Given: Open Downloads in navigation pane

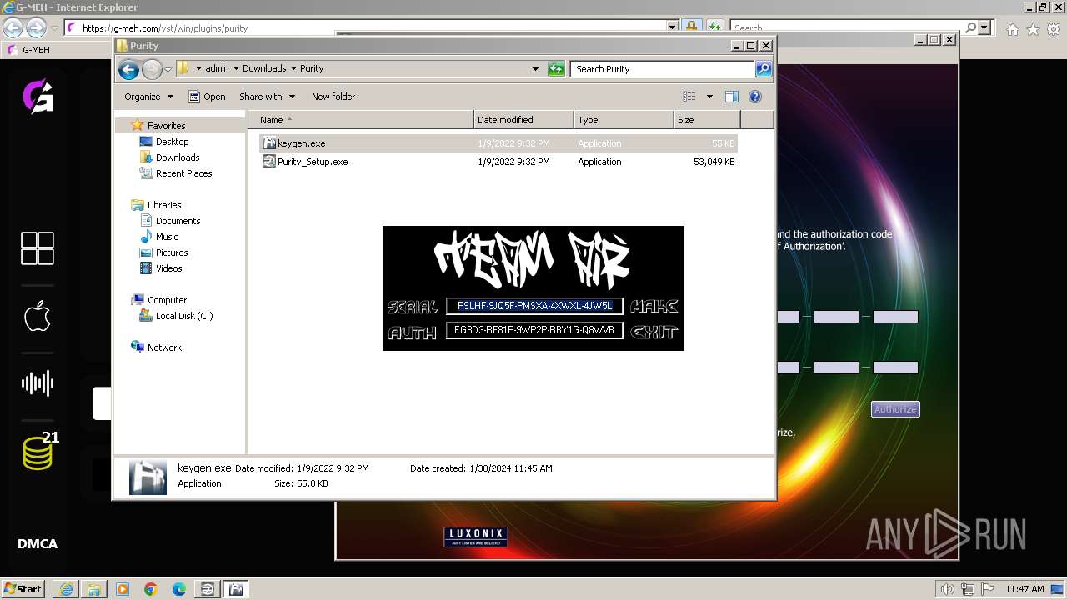Looking at the screenshot, I should point(178,157).
